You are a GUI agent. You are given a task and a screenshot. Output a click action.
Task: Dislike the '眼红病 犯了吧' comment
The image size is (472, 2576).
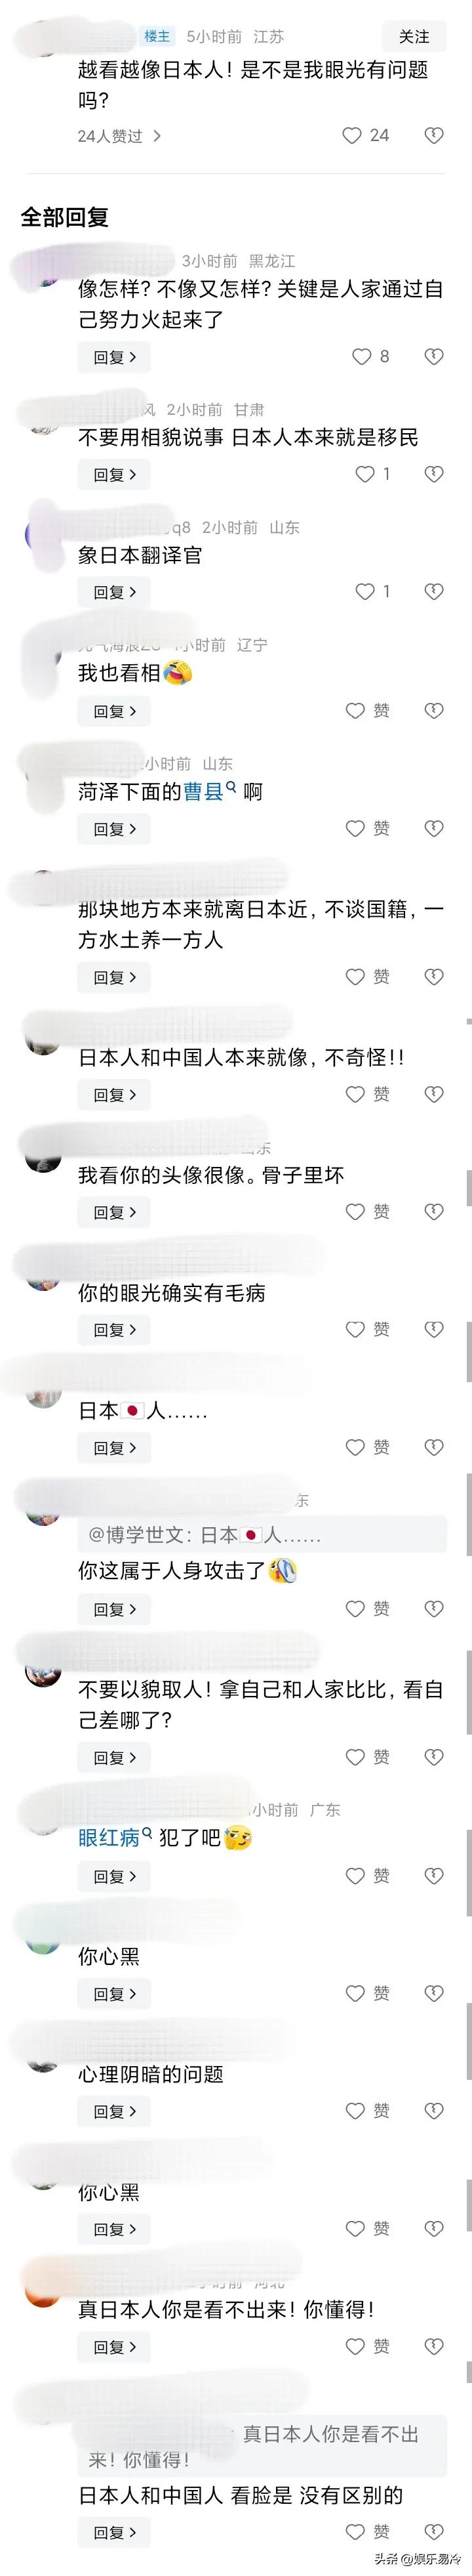(434, 1876)
